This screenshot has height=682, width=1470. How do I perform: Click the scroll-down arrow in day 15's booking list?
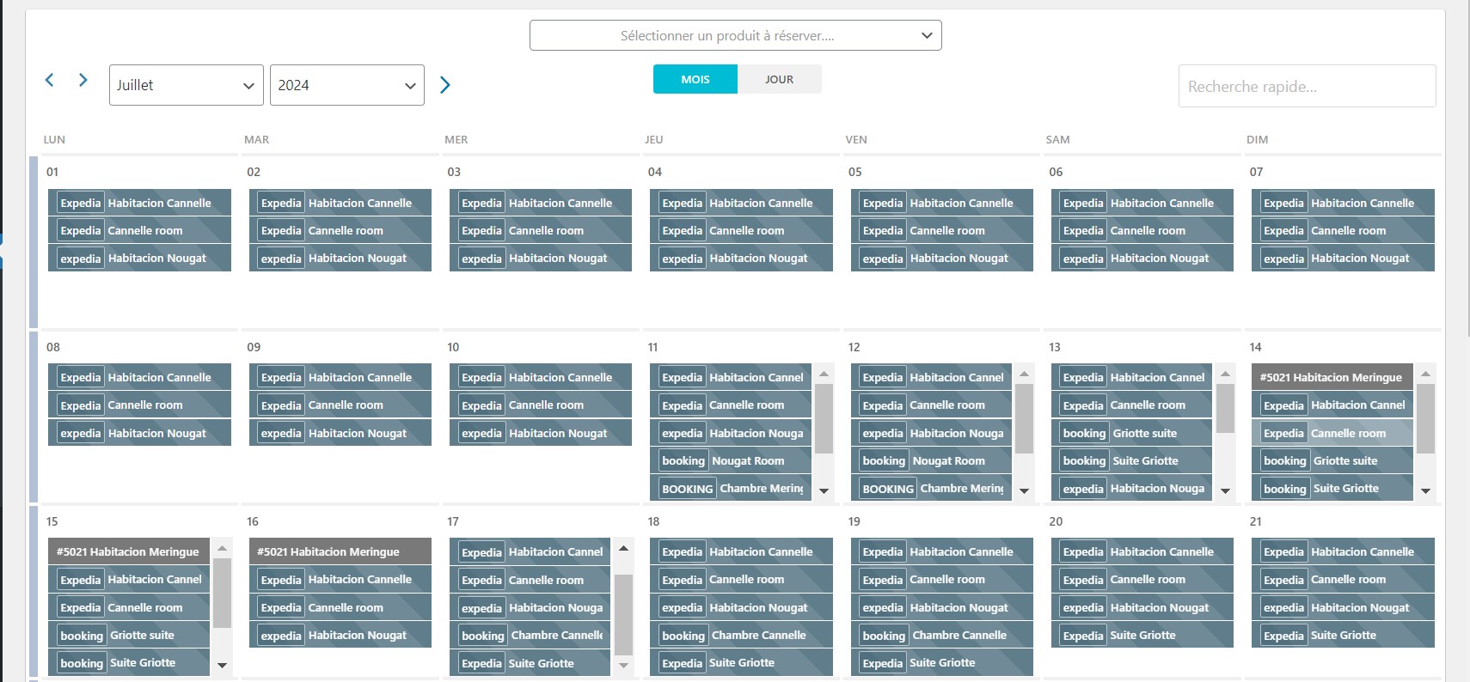point(222,666)
